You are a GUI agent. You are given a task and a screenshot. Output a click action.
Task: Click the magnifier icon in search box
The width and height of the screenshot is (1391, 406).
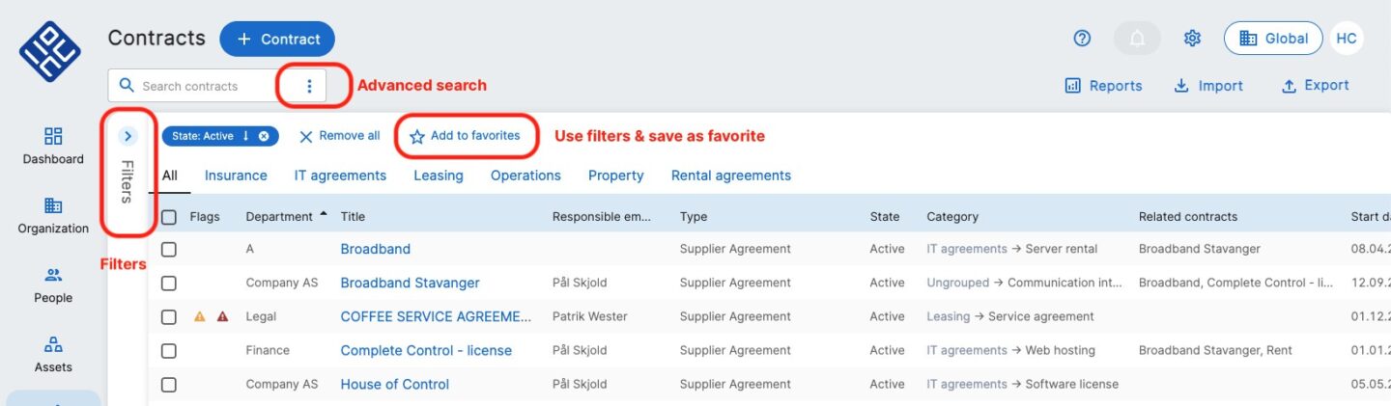point(126,86)
